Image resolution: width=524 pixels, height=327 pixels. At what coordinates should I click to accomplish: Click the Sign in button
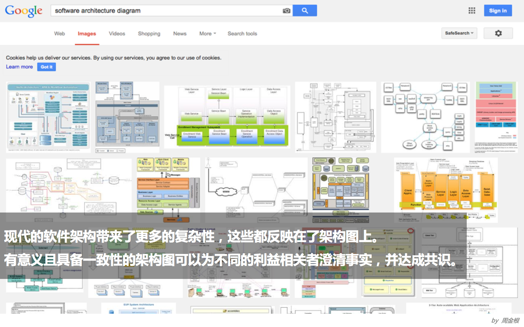(498, 10)
